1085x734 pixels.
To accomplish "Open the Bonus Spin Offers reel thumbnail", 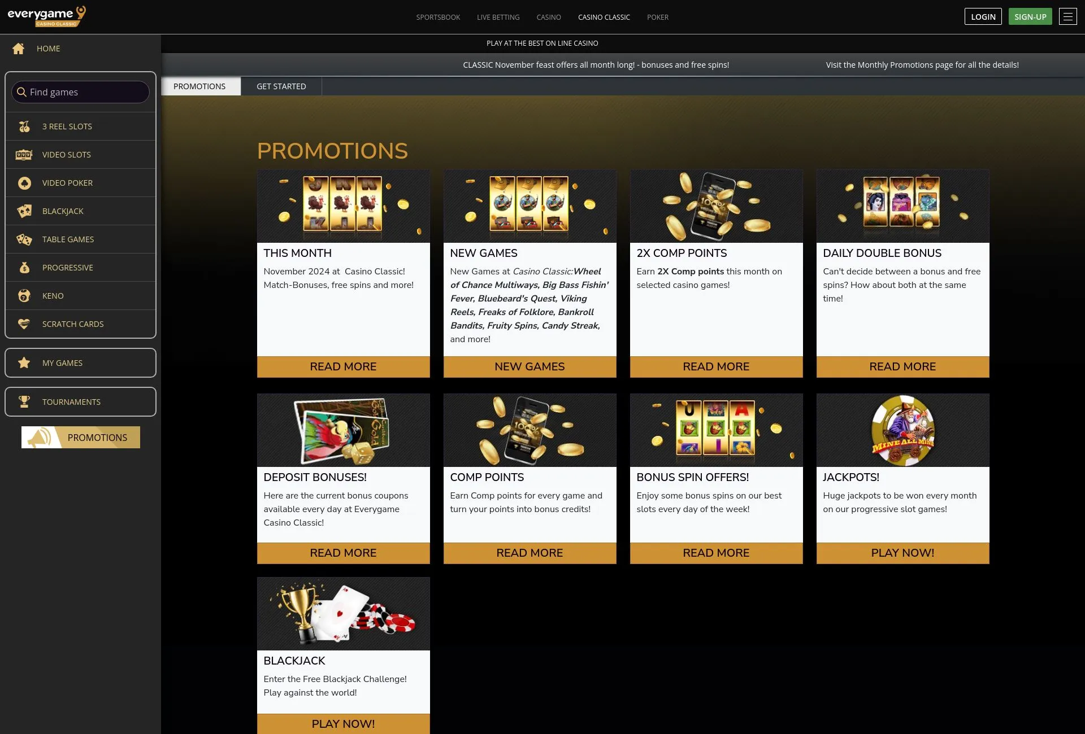I will (x=716, y=430).
